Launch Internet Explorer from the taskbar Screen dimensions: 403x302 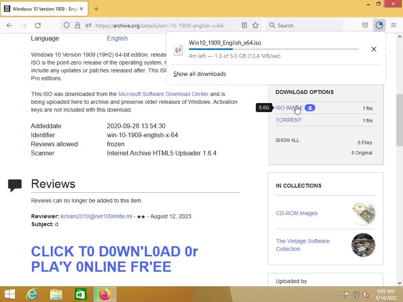pyautogui.click(x=32, y=294)
